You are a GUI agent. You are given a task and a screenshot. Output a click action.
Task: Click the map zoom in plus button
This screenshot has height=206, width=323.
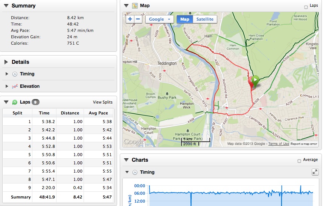pos(130,19)
